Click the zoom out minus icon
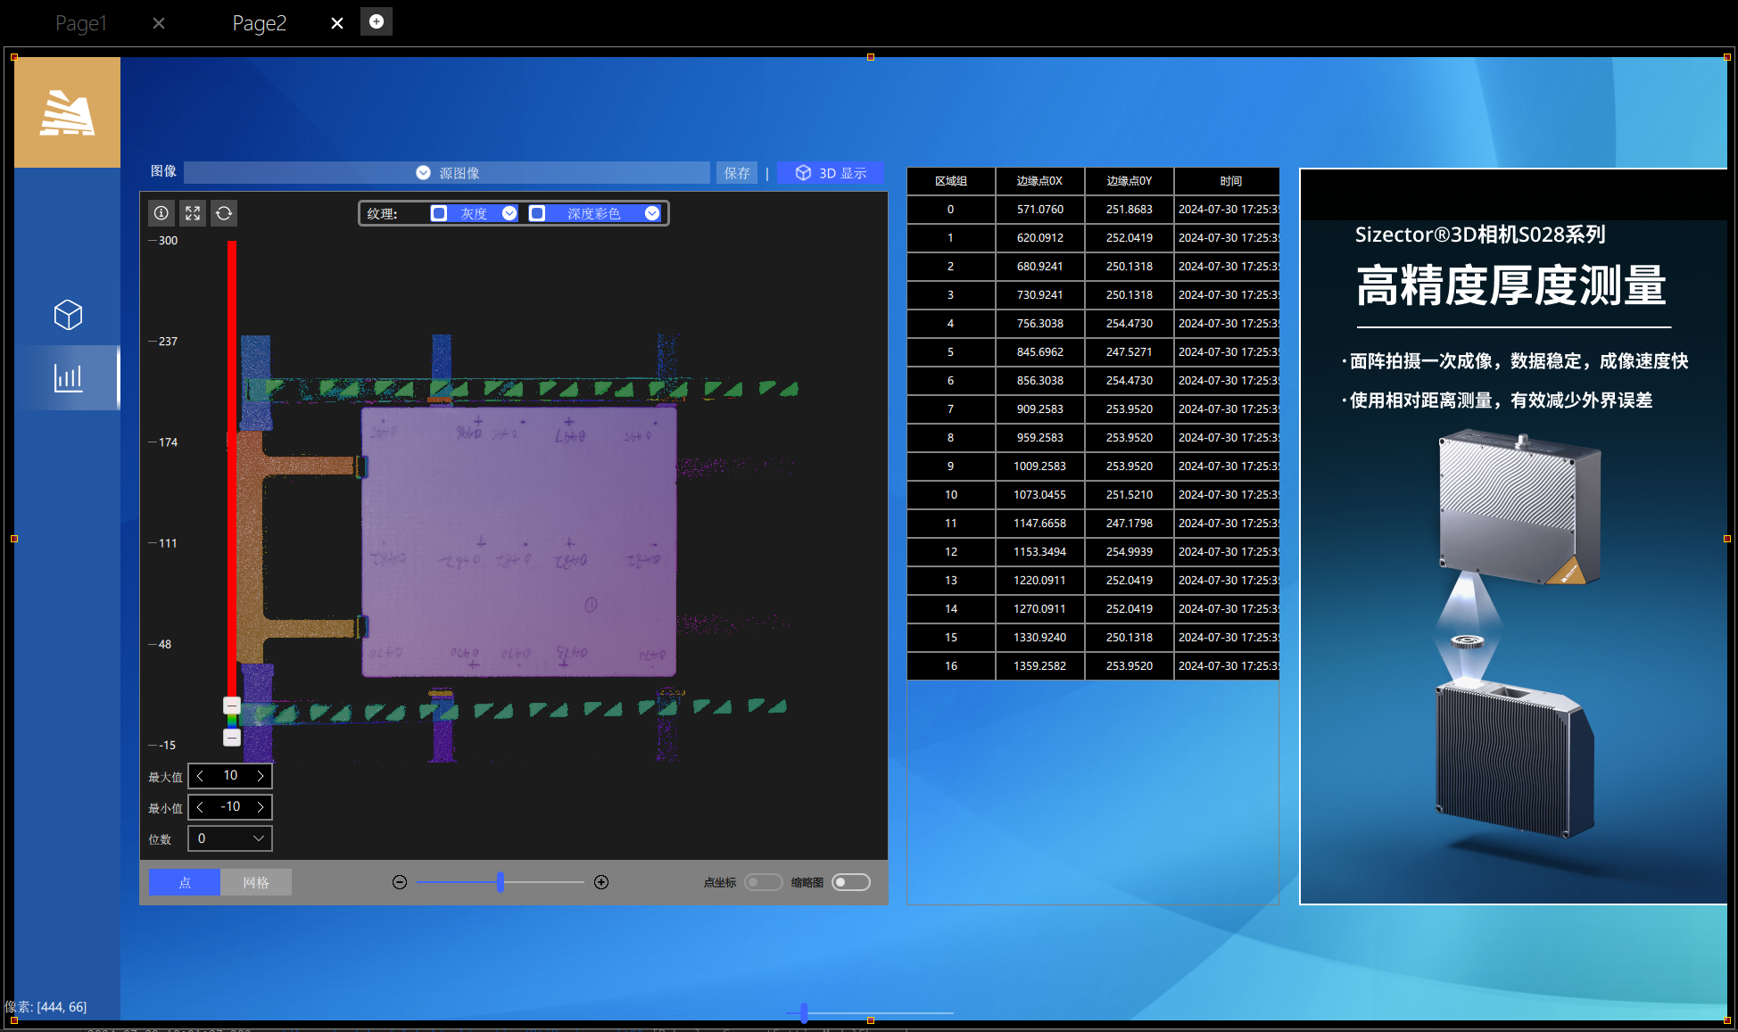 pyautogui.click(x=400, y=882)
